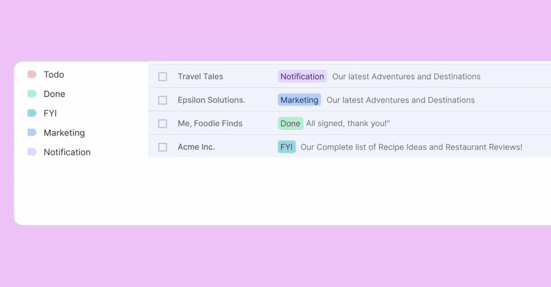551x287 pixels.
Task: Click the Notification tag on Travel Tales email
Action: click(302, 76)
